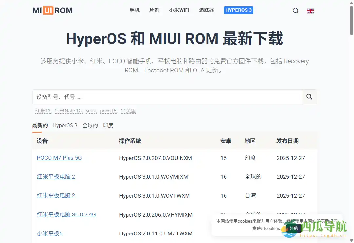Click the MIUI ROM logo
Screen dimensions: 354x243
pyautogui.click(x=52, y=10)
